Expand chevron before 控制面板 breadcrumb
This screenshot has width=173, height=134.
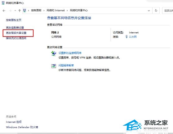pyautogui.click(x=29, y=11)
